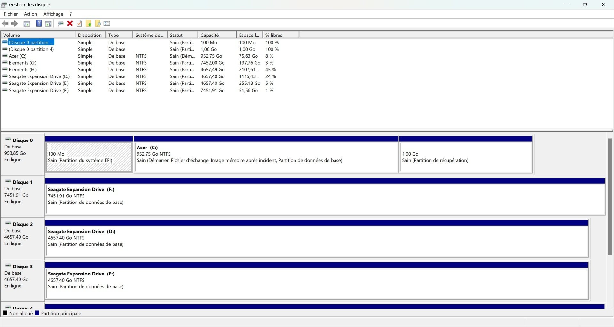Click the drive icon beside Seagate Expansion Drive (E:)
The image size is (614, 327).
(x=5, y=83)
